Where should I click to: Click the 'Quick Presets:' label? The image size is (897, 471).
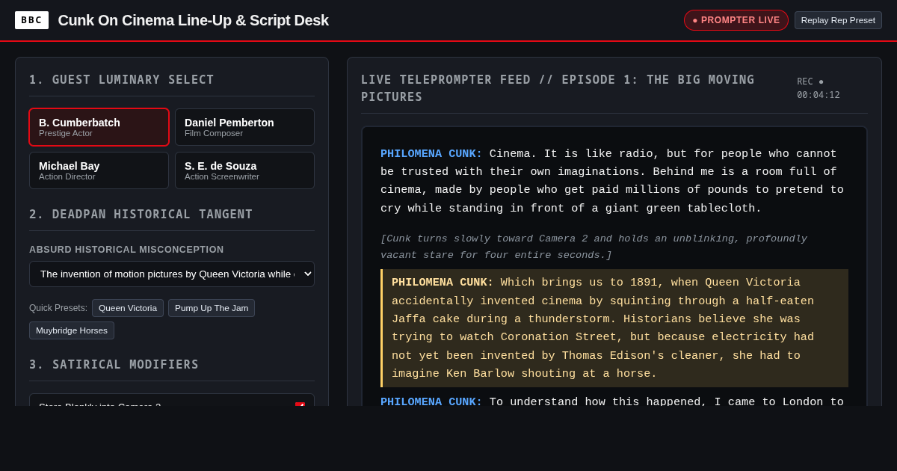point(58,308)
